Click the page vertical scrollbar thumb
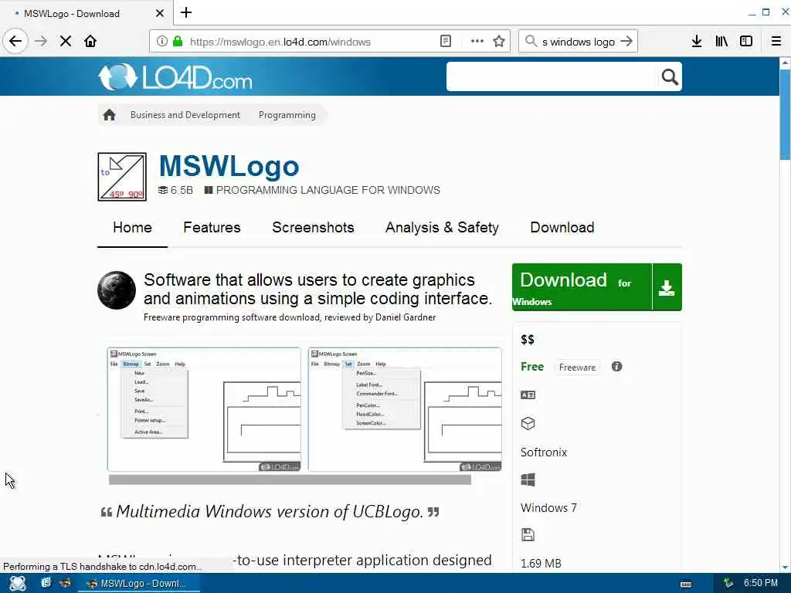 (x=785, y=115)
